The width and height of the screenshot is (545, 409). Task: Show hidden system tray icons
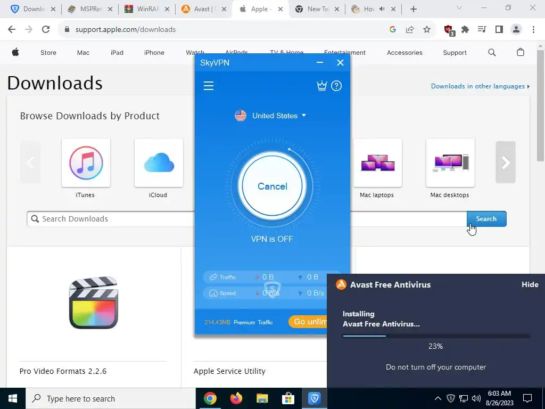(438, 398)
